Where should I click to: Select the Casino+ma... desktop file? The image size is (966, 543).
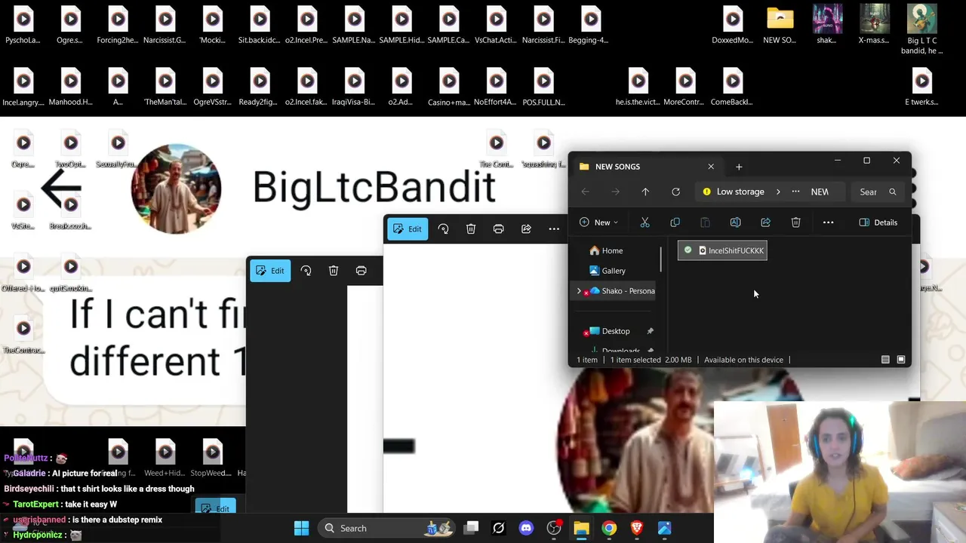point(449,87)
